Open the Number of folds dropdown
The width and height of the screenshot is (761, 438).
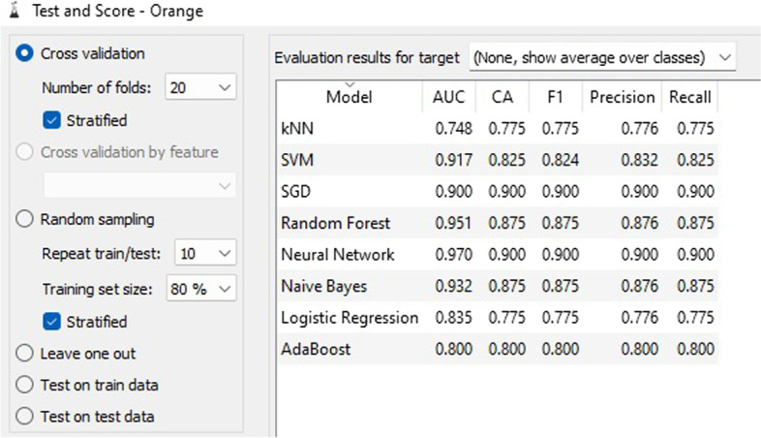(200, 87)
